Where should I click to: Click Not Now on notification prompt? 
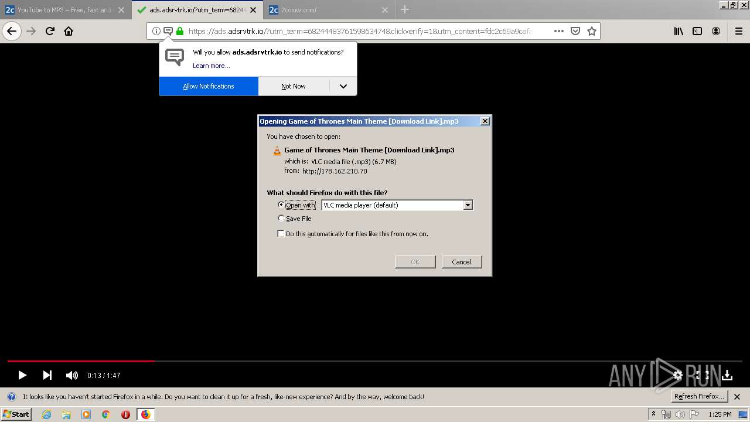[294, 86]
